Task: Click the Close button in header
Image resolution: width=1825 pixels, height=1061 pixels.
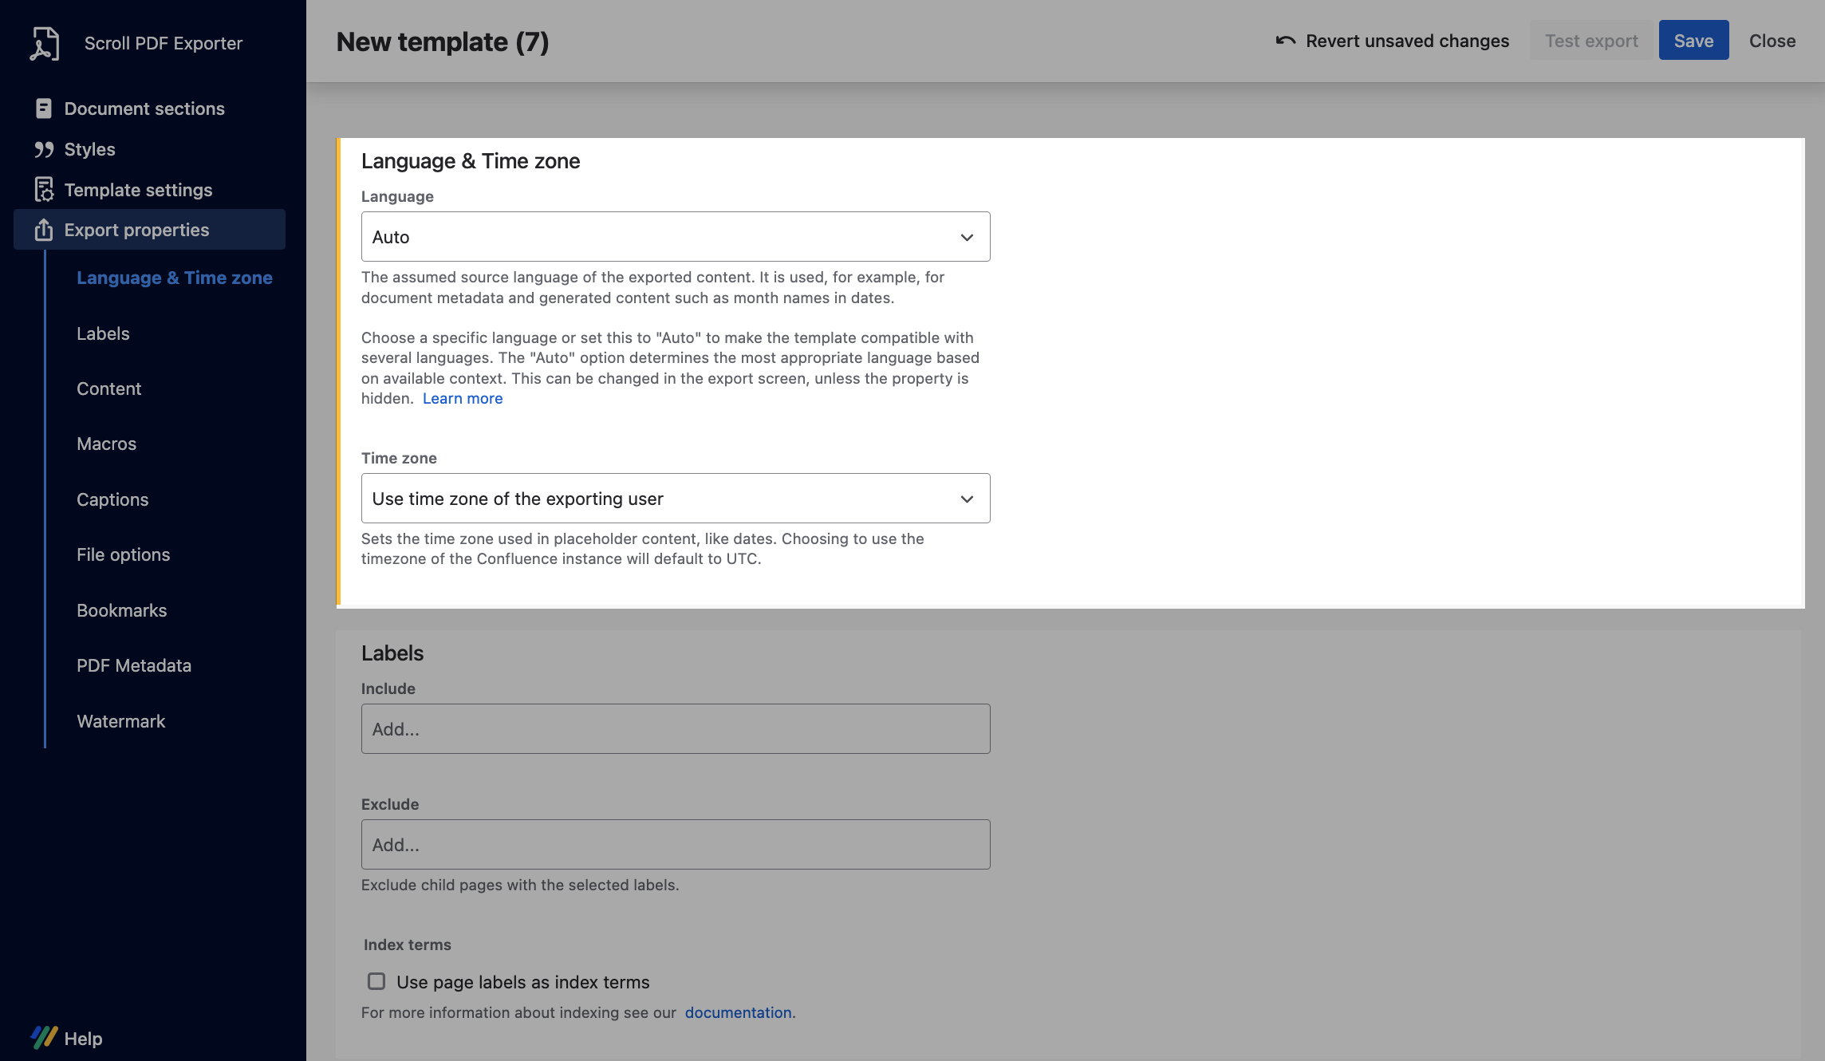Action: (x=1772, y=41)
